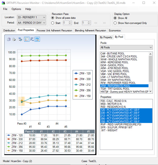This screenshot has height=165, width=158.
Task: Switch to the 'By Property' tab
Action: [106, 37]
